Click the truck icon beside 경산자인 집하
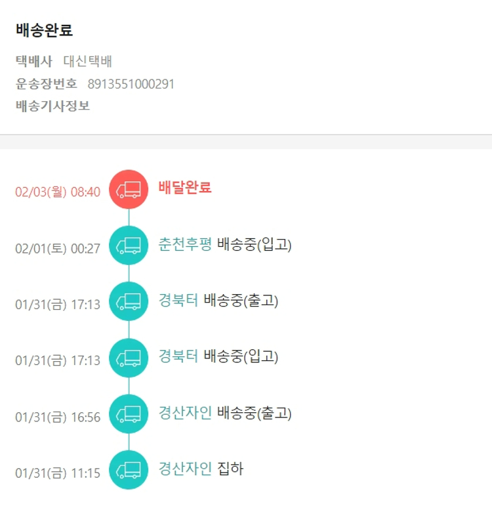The height and width of the screenshot is (512, 492). point(129,470)
